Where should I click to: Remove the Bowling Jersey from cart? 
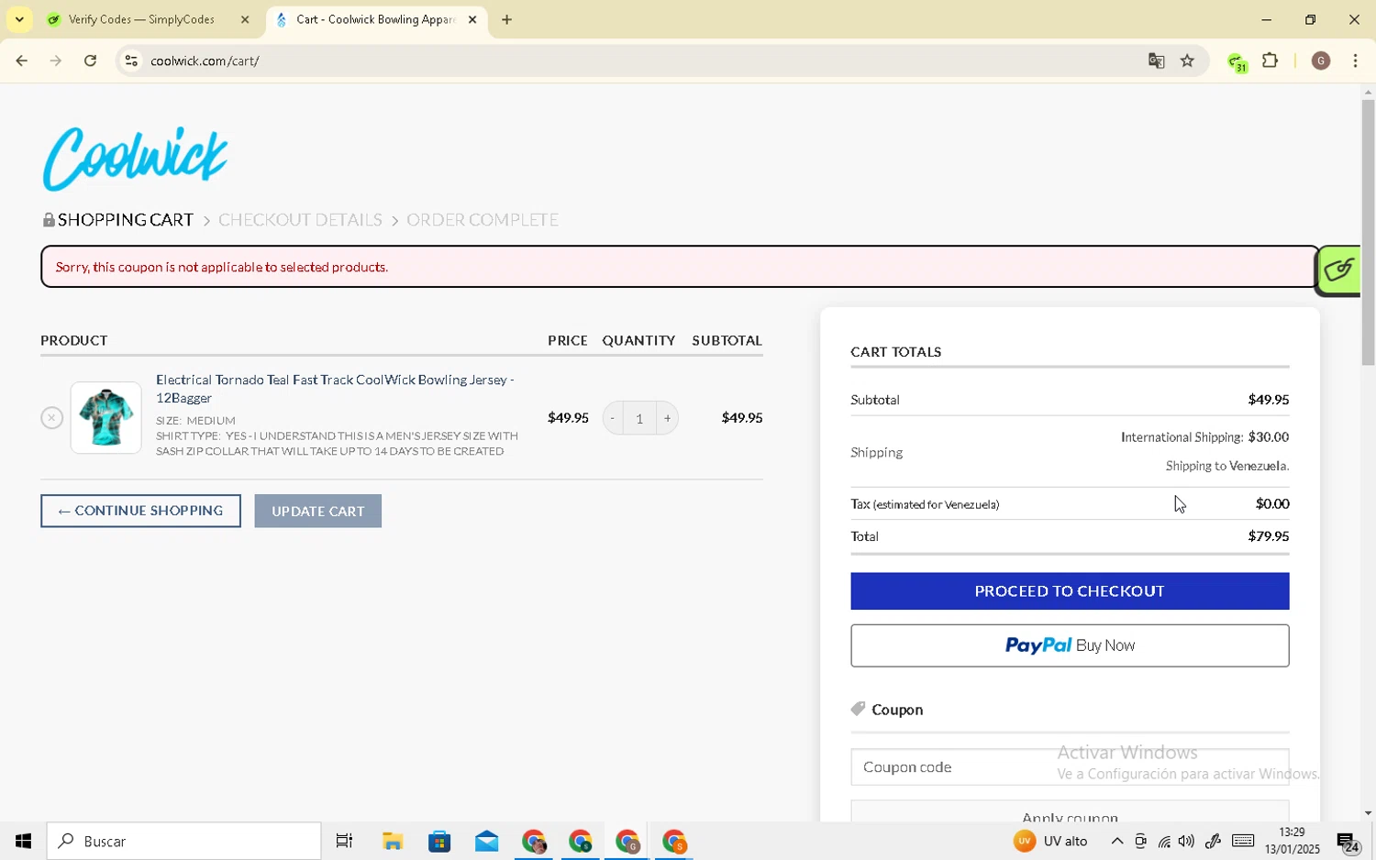pos(51,418)
